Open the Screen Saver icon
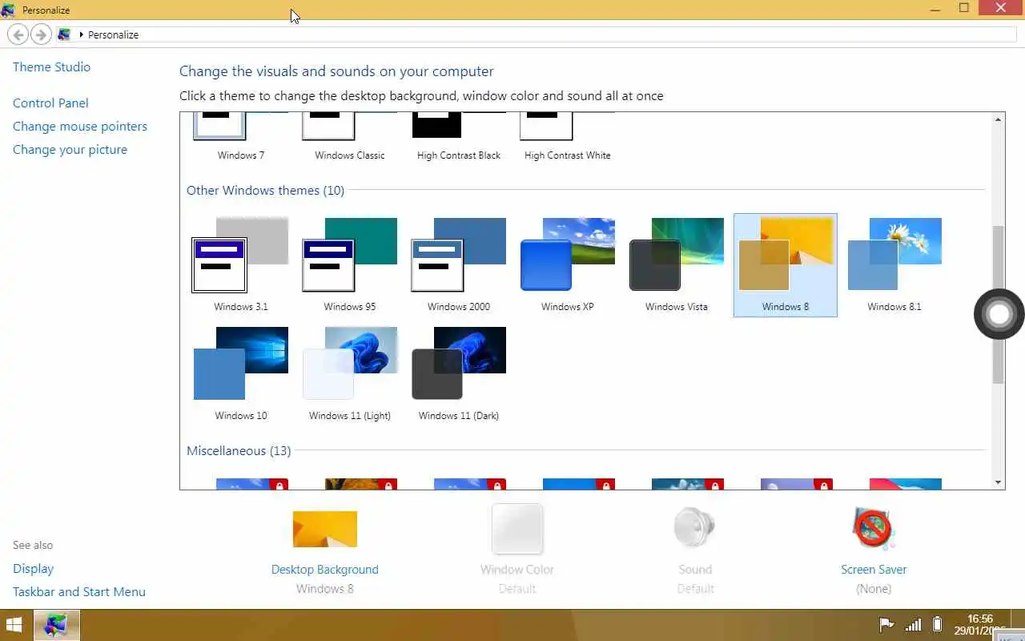Screen dimensions: 1025x641 click(x=874, y=529)
